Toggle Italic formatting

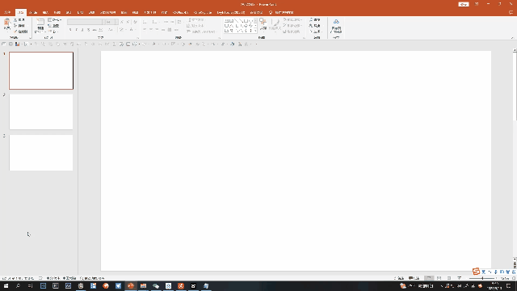77,30
